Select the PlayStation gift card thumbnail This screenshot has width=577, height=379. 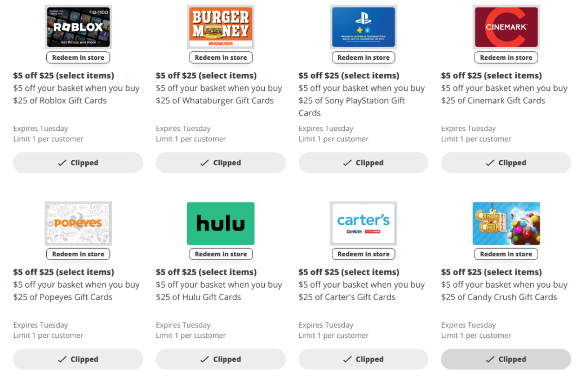363,27
